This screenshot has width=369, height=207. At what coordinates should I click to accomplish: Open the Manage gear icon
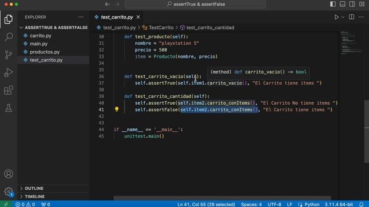pyautogui.click(x=9, y=191)
